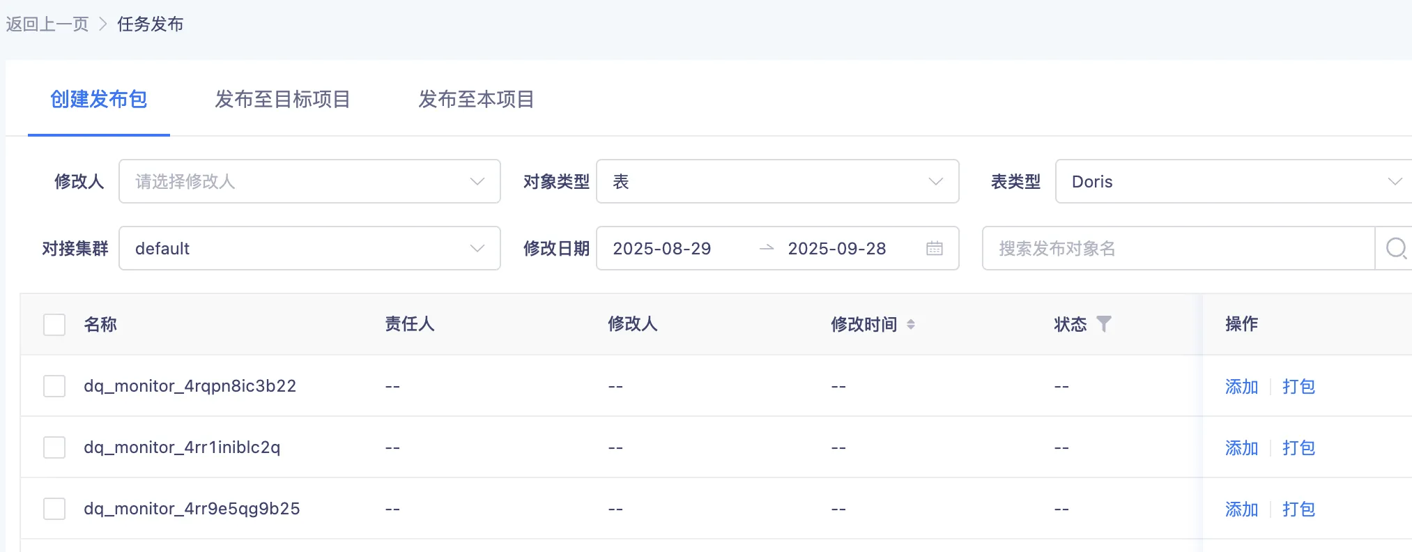This screenshot has width=1412, height=552.
Task: Click 打包 for dq_monitor_4rr9e5qg9b25
Action: click(1298, 509)
